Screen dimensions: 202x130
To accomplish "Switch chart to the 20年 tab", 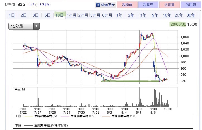I will pos(179,15).
